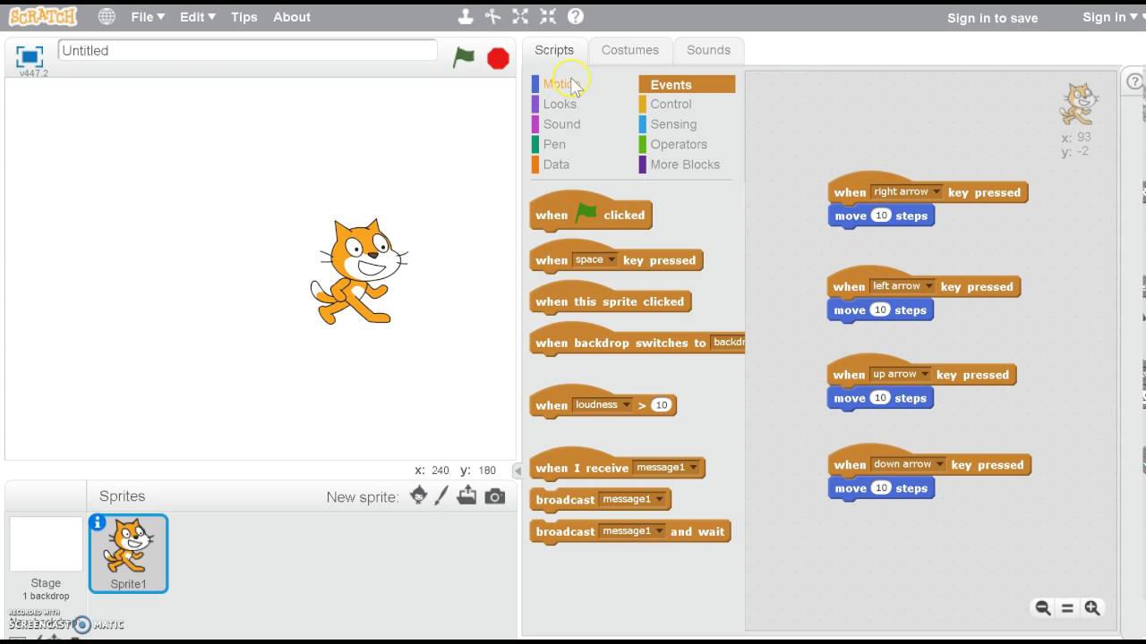Create new sprite from camera
1146x644 pixels.
click(x=495, y=496)
